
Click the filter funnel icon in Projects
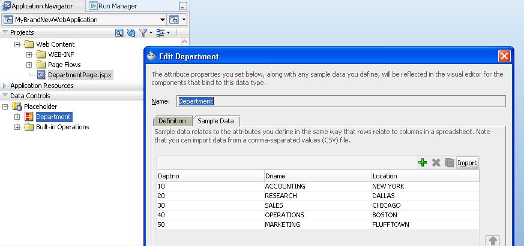click(143, 33)
